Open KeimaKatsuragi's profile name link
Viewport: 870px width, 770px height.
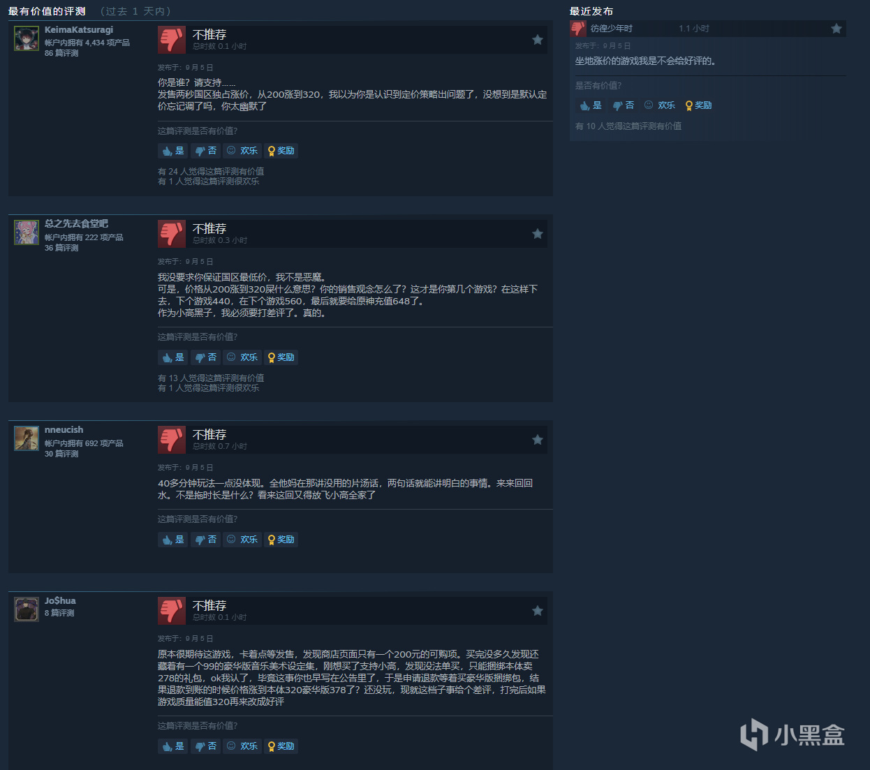click(79, 30)
